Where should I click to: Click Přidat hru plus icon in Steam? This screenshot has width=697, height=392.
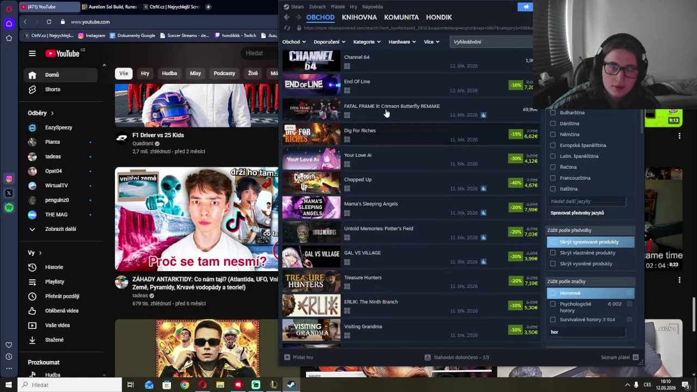pyautogui.click(x=287, y=357)
